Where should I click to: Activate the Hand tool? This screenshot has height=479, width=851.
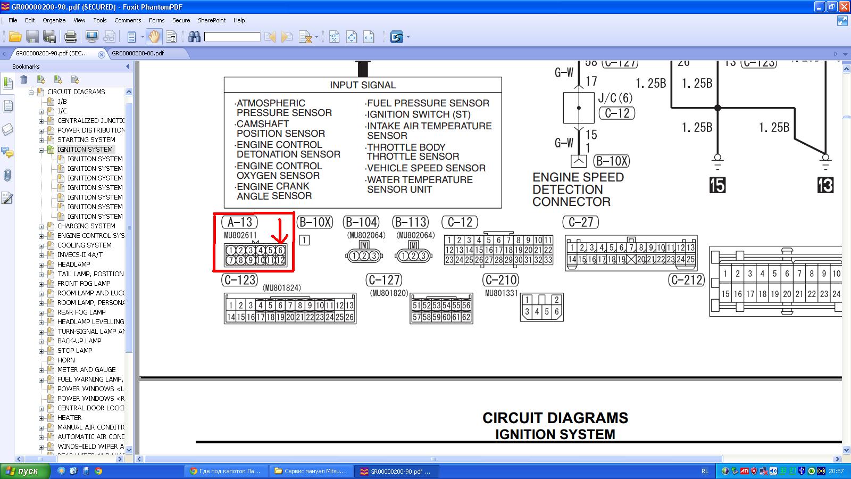pos(154,37)
